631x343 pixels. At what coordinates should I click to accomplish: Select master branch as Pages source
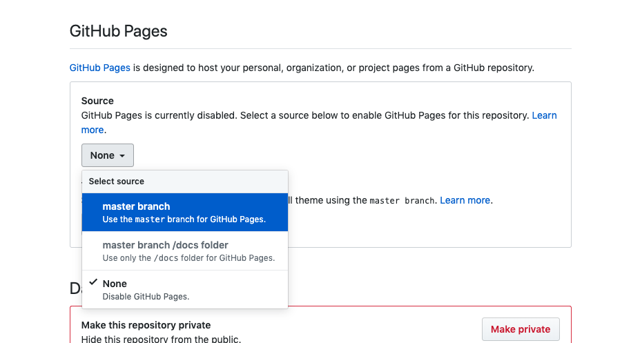185,213
